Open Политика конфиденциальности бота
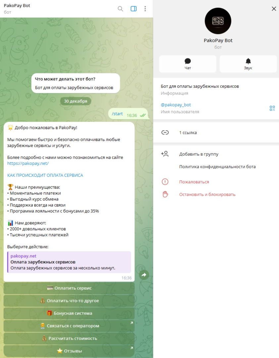 tap(217, 167)
